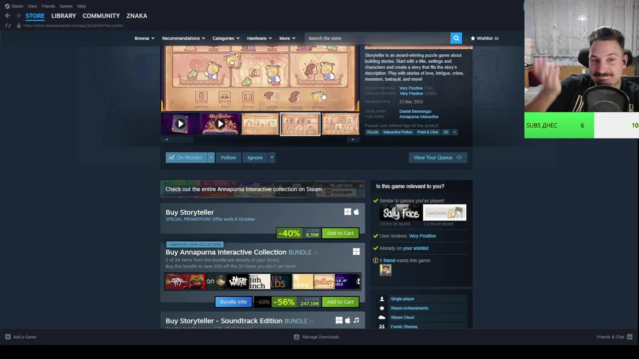Click the Point & Click tag

[x=428, y=132]
